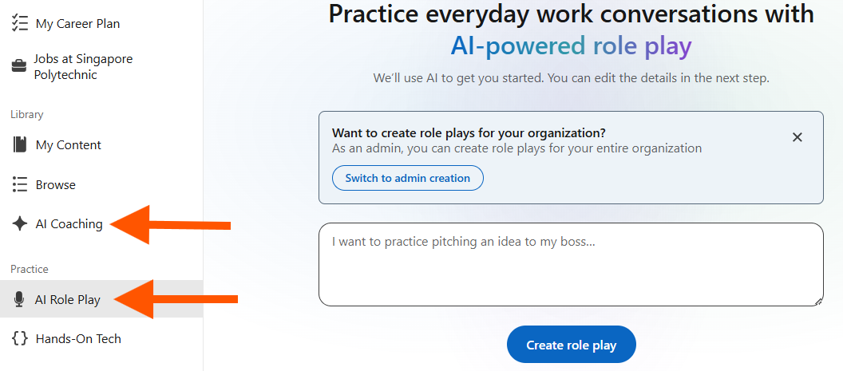Viewport: 843px width, 371px height.
Task: Click the Create role play button
Action: (571, 345)
